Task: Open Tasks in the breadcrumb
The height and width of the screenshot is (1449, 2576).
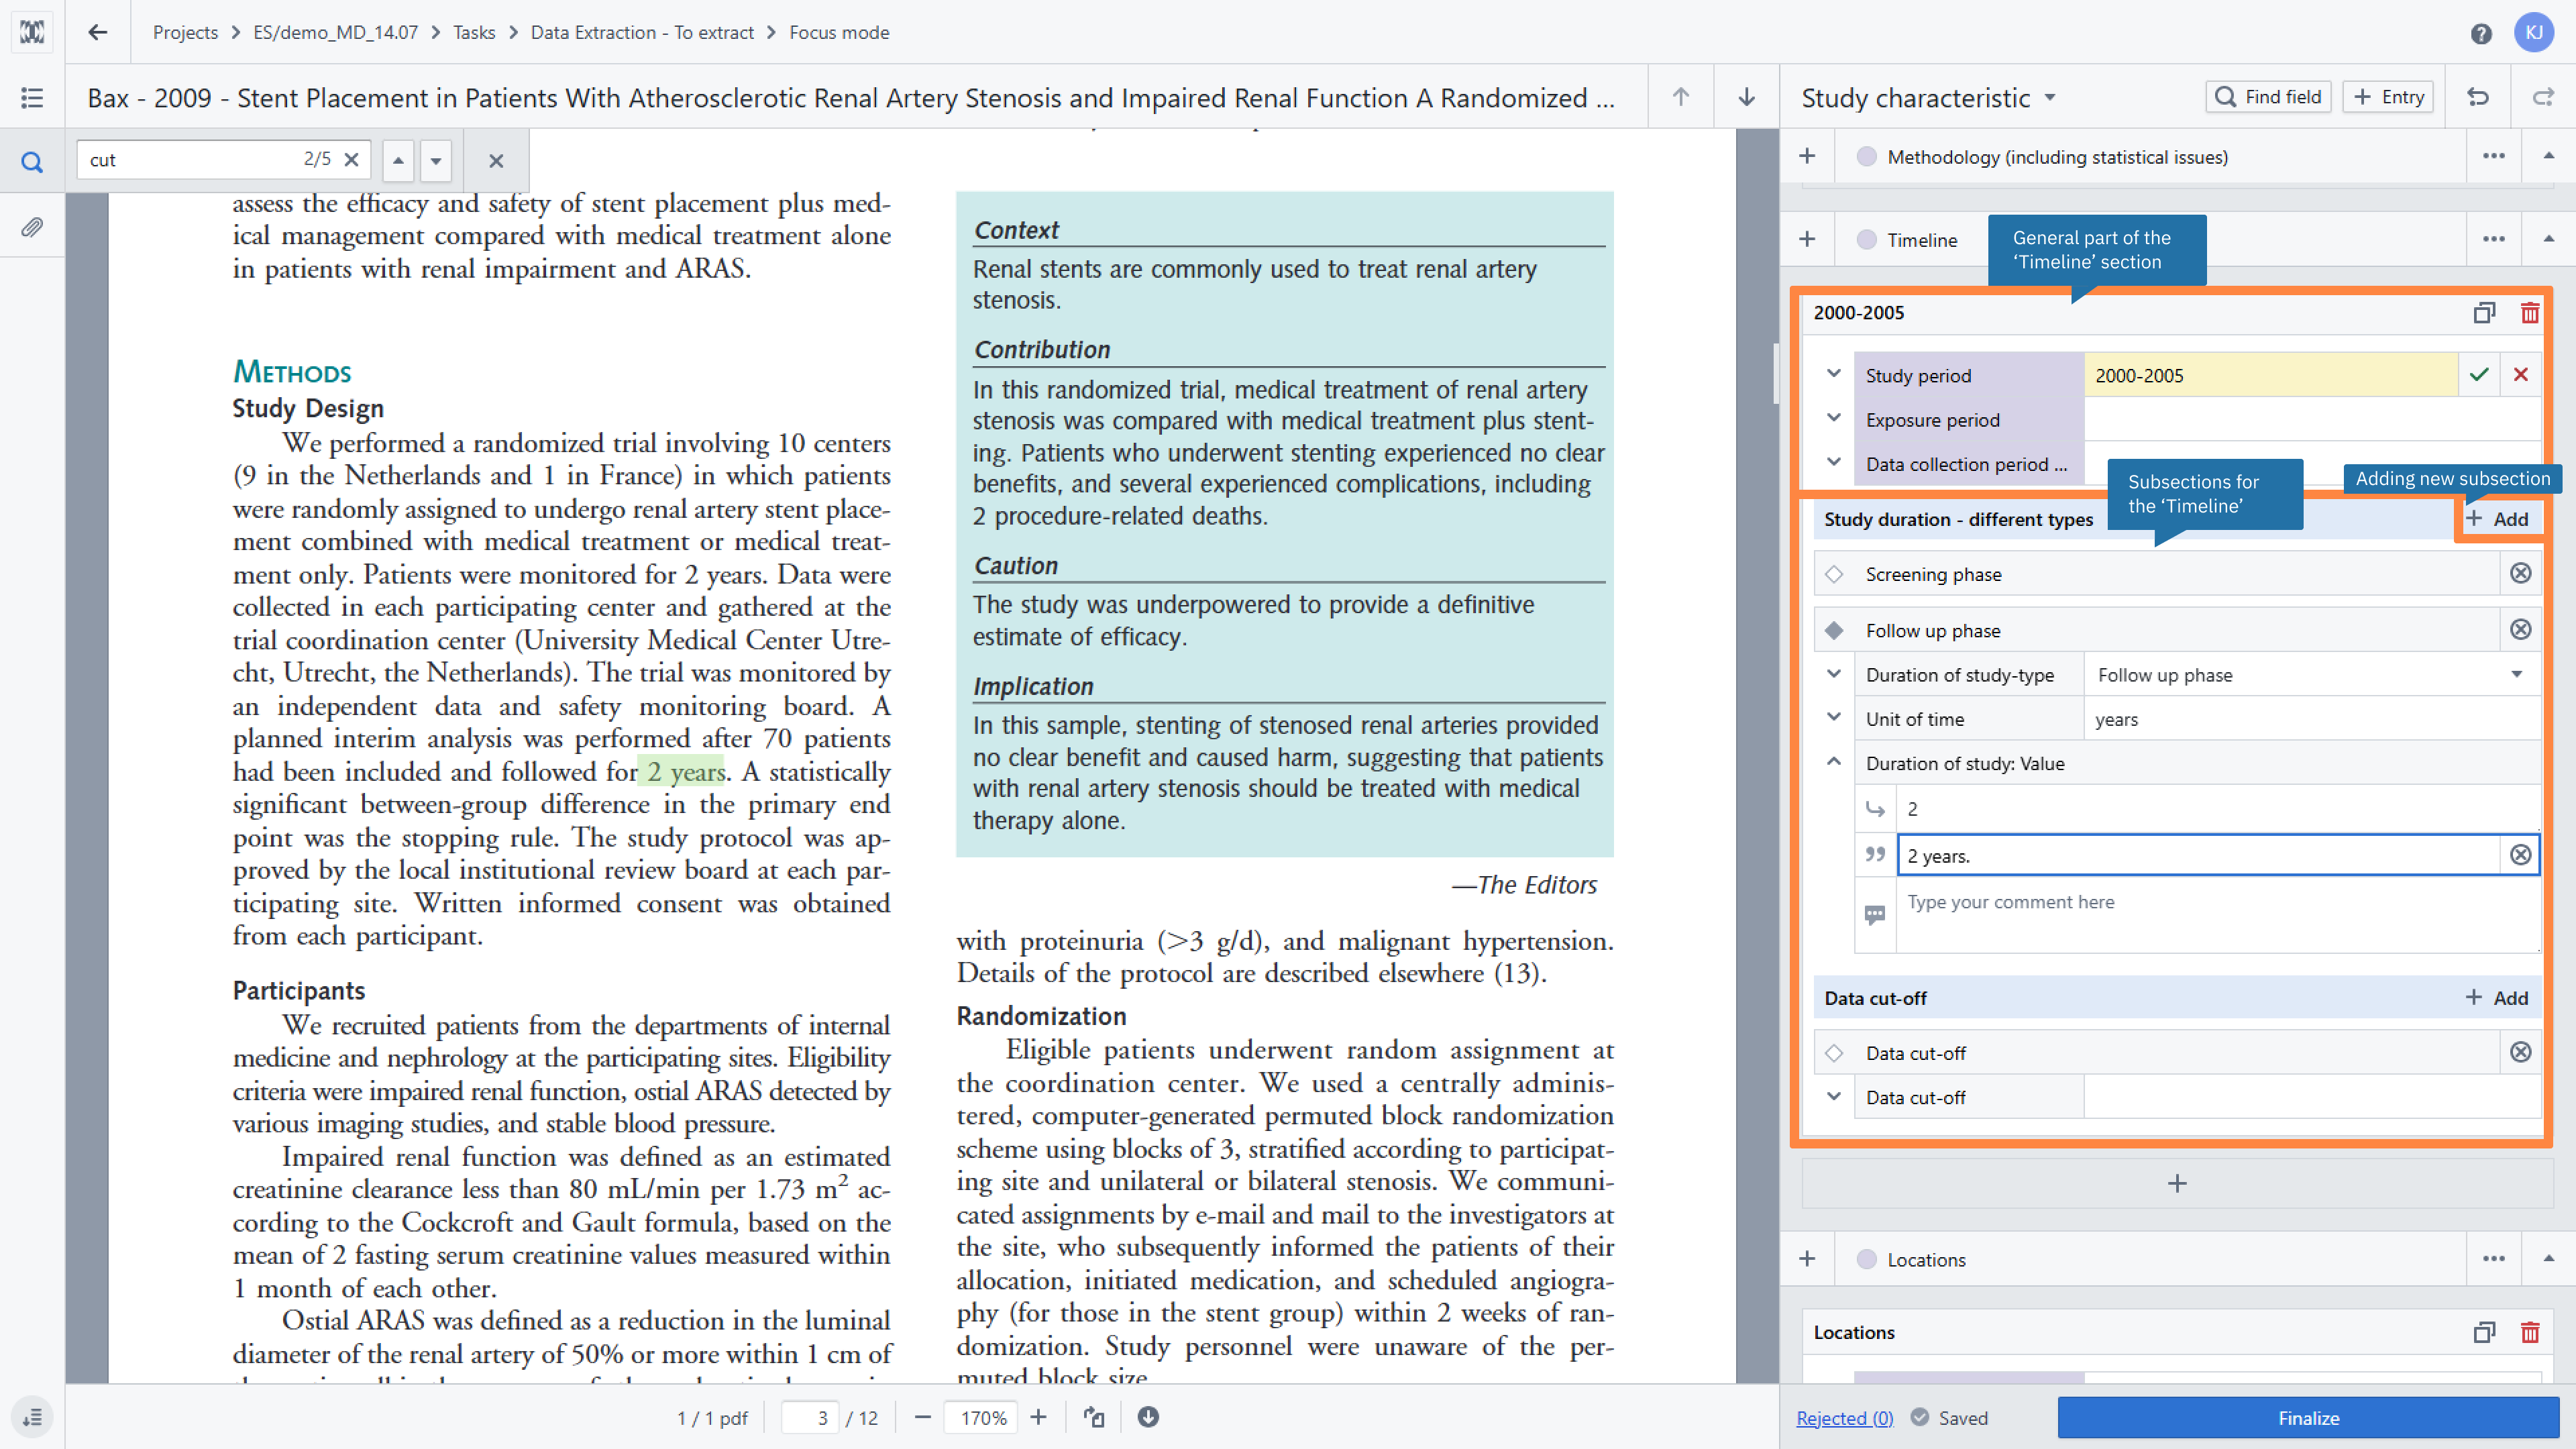Action: (474, 32)
